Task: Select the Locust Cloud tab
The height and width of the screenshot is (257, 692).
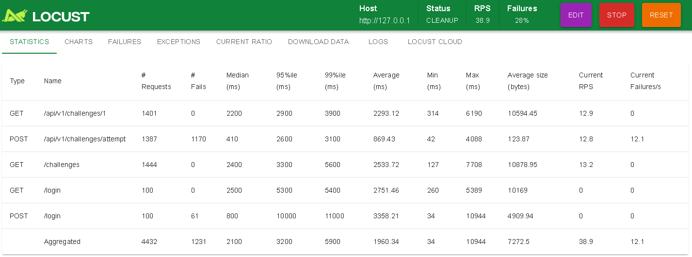Action: [435, 42]
